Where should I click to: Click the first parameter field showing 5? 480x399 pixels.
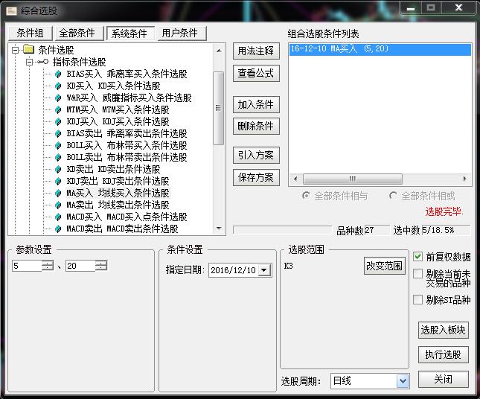pos(27,266)
